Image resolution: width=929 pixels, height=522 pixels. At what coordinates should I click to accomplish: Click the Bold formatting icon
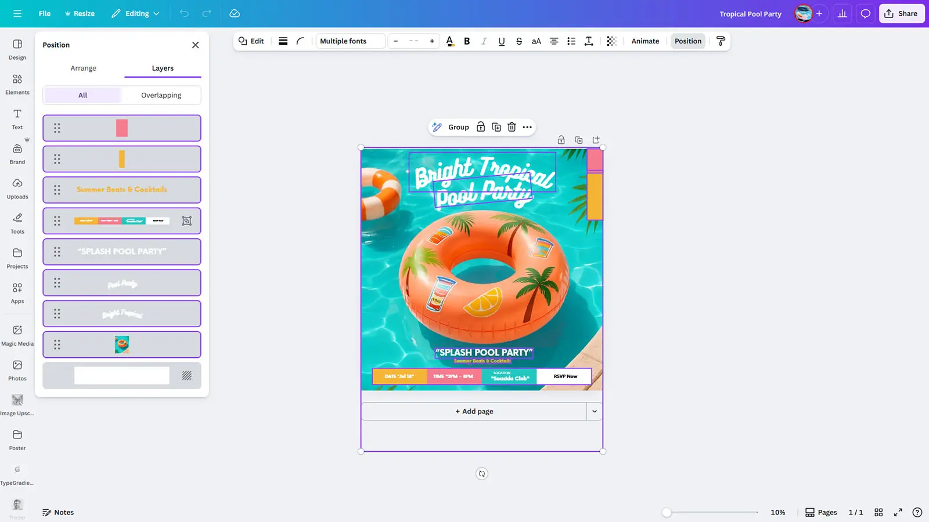coord(467,41)
